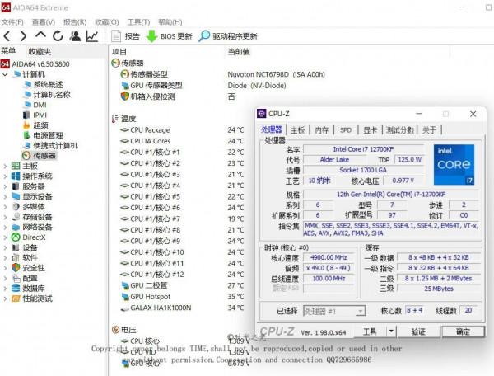Select the 电源管理 tree item
Image resolution: width=494 pixels, height=376 pixels.
point(48,135)
